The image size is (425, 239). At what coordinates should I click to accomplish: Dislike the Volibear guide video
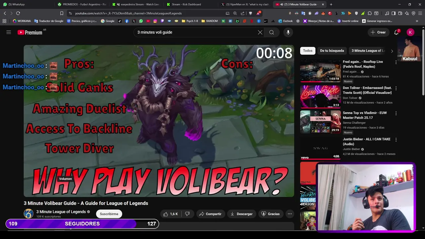(187, 214)
